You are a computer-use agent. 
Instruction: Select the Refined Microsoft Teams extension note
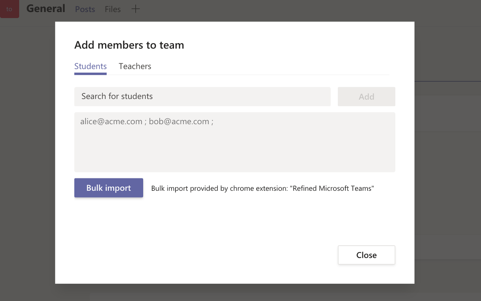[263, 189]
